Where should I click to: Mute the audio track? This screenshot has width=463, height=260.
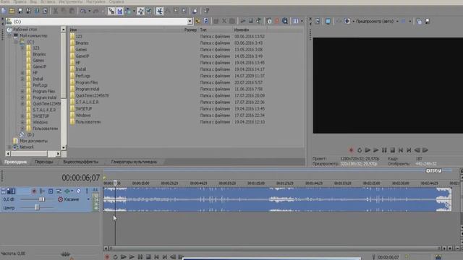click(x=79, y=191)
